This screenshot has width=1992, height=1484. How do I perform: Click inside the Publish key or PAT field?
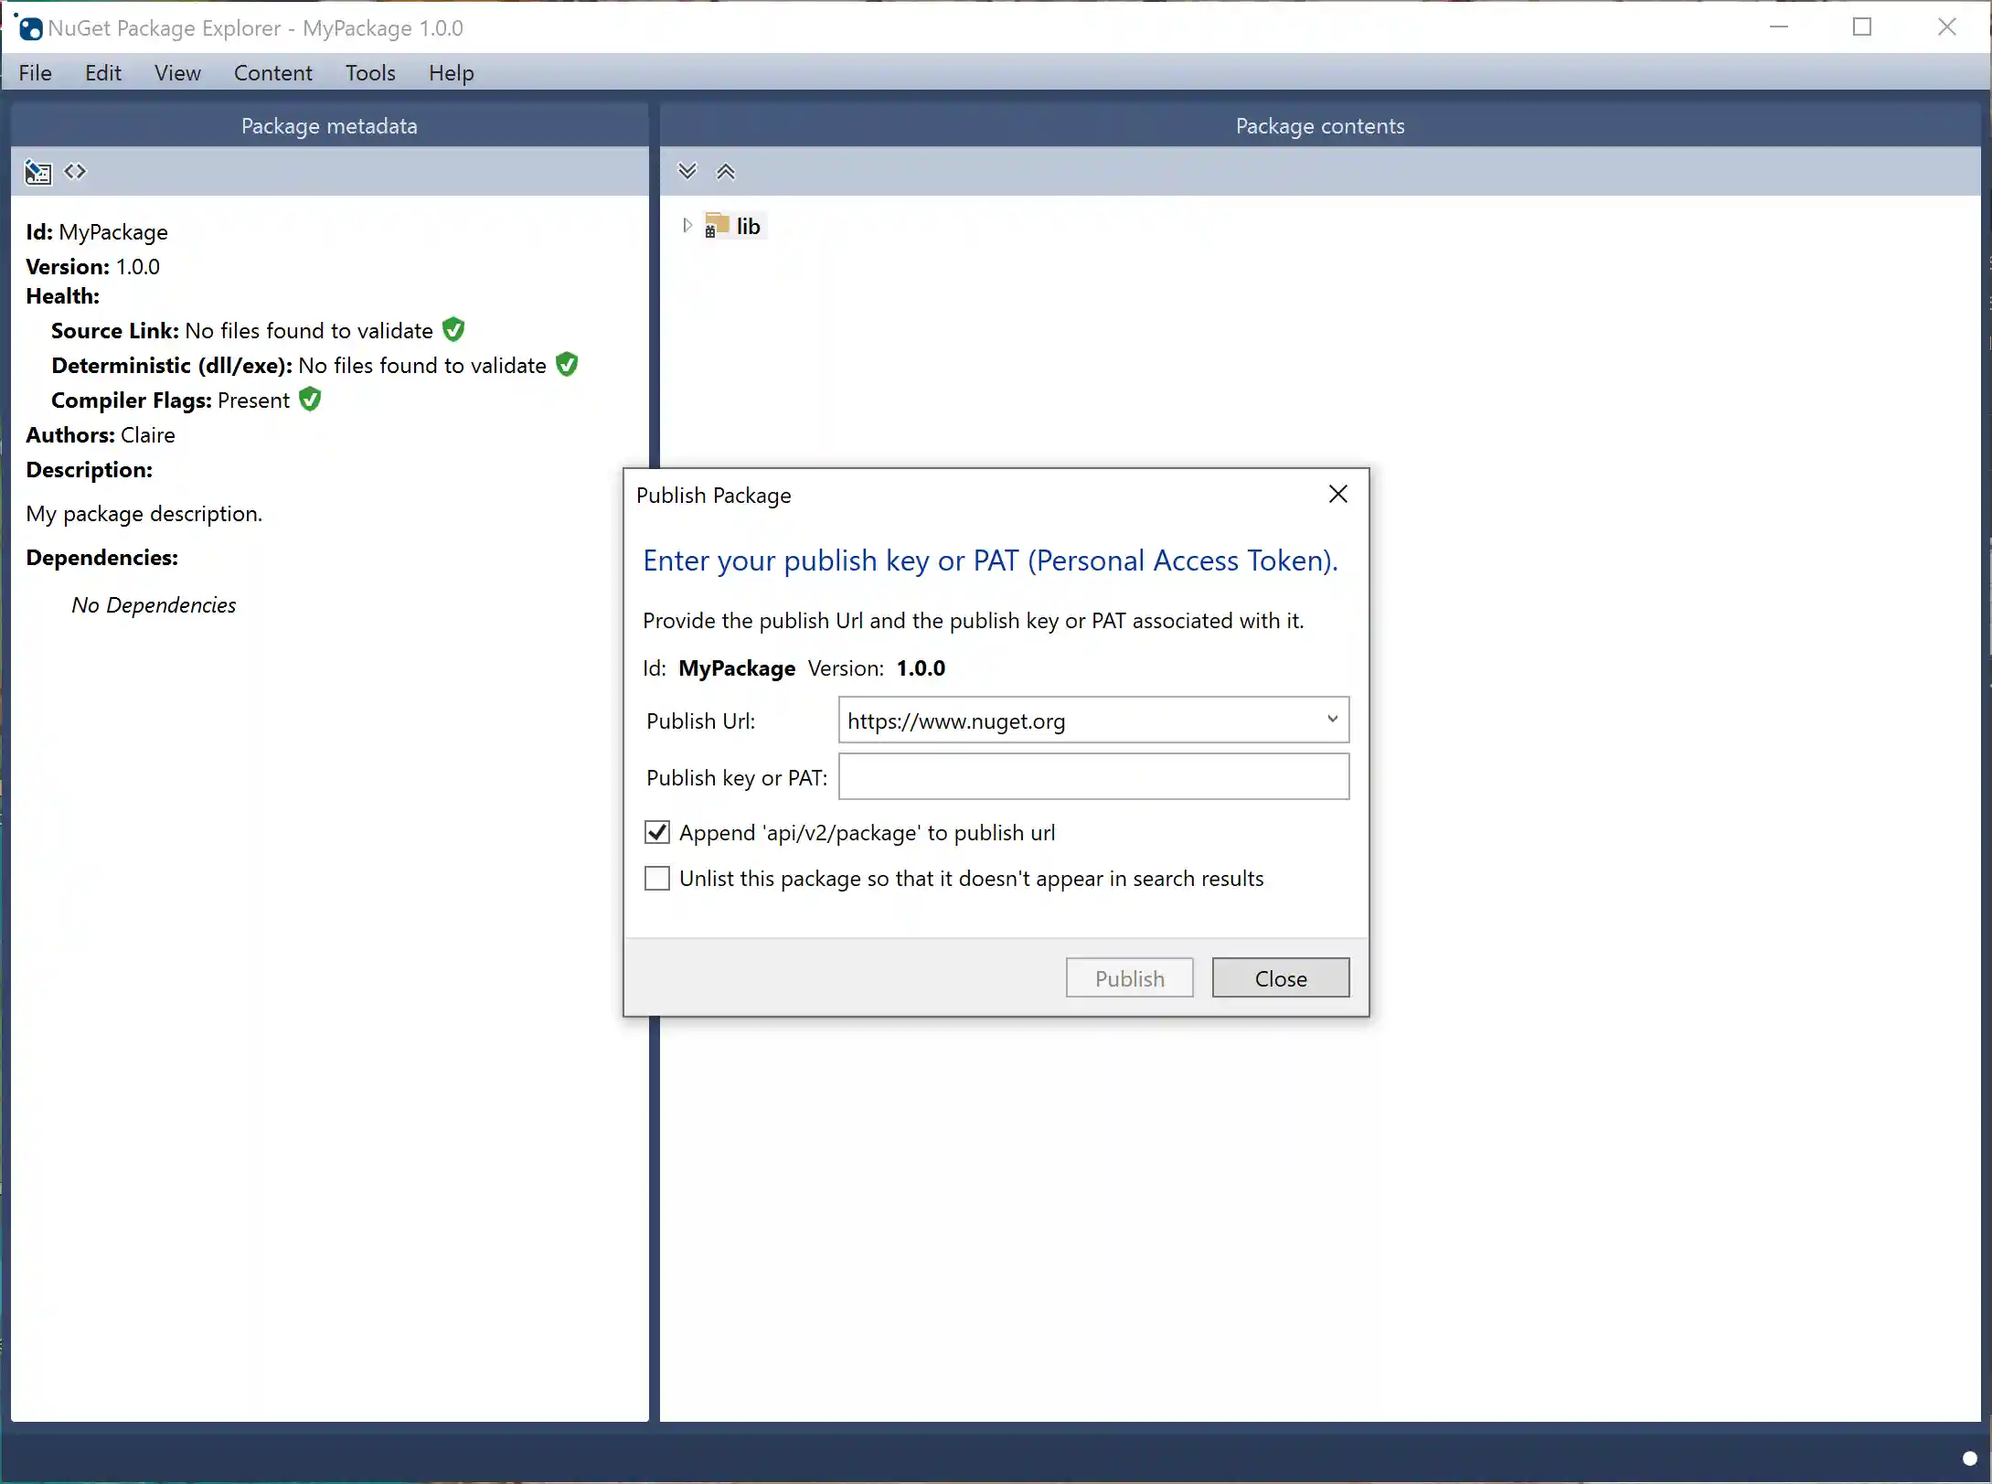pyautogui.click(x=1092, y=776)
